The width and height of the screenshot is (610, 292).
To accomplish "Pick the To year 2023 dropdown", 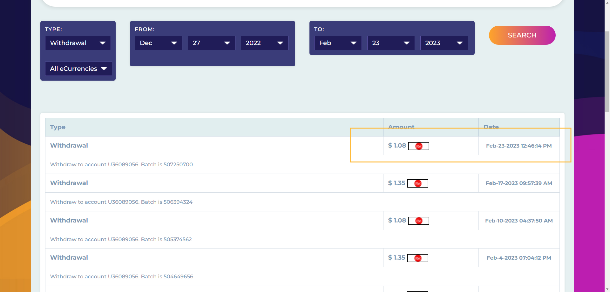I will (x=444, y=43).
